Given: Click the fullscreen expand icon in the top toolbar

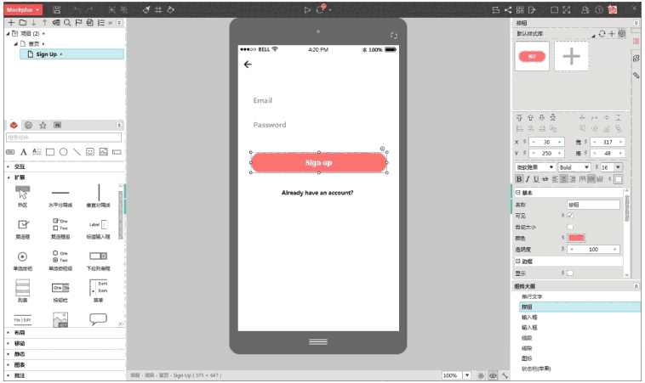Looking at the screenshot, I should click(x=567, y=10).
